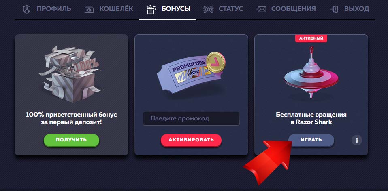The image size is (388, 191).
Task: Open the info icon on free spins card
Action: 356,140
